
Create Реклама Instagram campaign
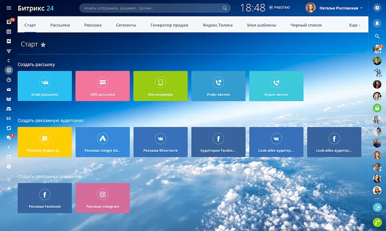(102, 198)
